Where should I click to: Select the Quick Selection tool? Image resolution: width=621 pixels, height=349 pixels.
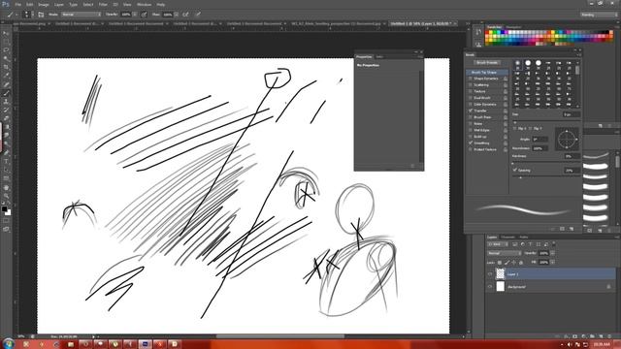click(x=6, y=58)
